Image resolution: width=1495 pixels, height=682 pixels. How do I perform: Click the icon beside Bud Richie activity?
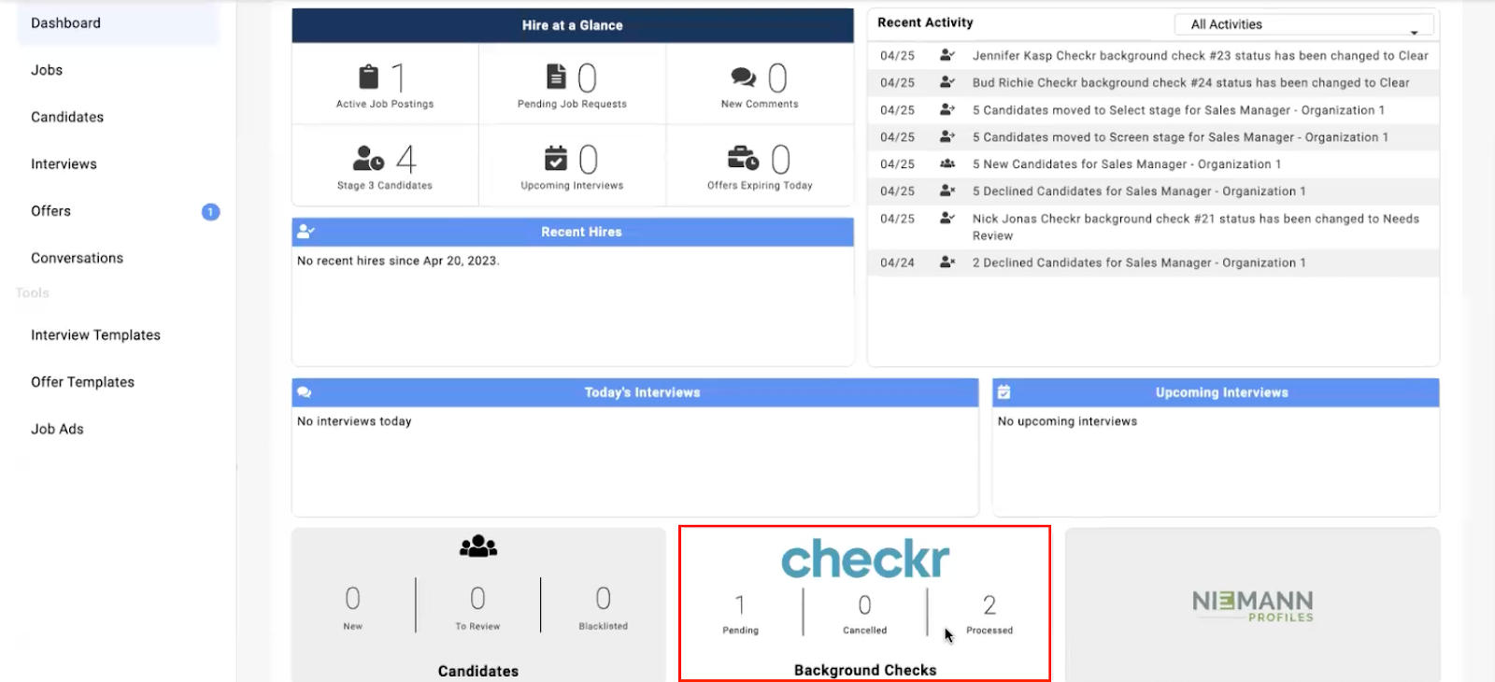click(x=947, y=82)
